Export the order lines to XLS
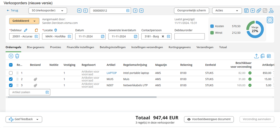 click(263, 56)
